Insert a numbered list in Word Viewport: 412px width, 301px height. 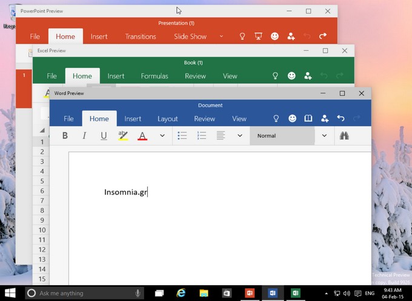coord(202,136)
